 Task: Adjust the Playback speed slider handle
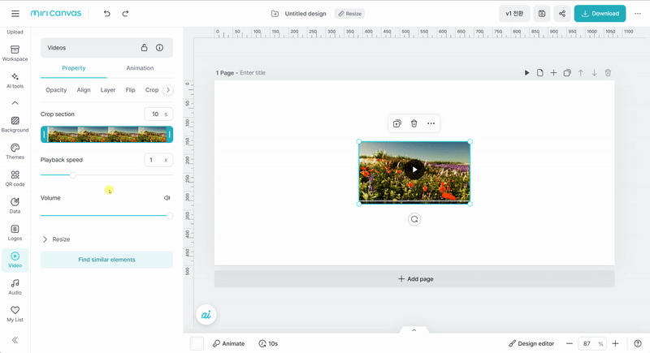click(x=72, y=174)
